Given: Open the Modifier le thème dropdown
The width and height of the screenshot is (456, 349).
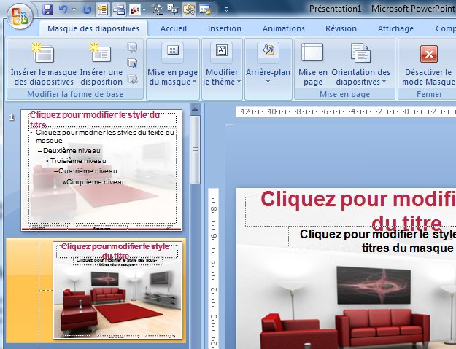Looking at the screenshot, I should coord(221,65).
